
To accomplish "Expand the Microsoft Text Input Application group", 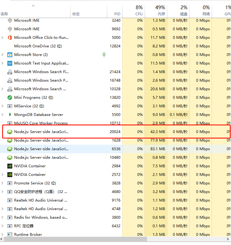I will (2, 63).
